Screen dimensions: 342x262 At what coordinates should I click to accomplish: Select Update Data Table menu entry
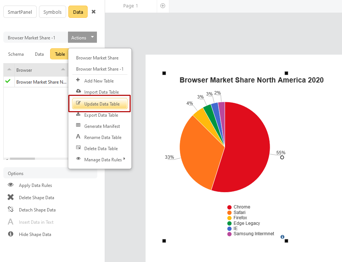tap(101, 104)
